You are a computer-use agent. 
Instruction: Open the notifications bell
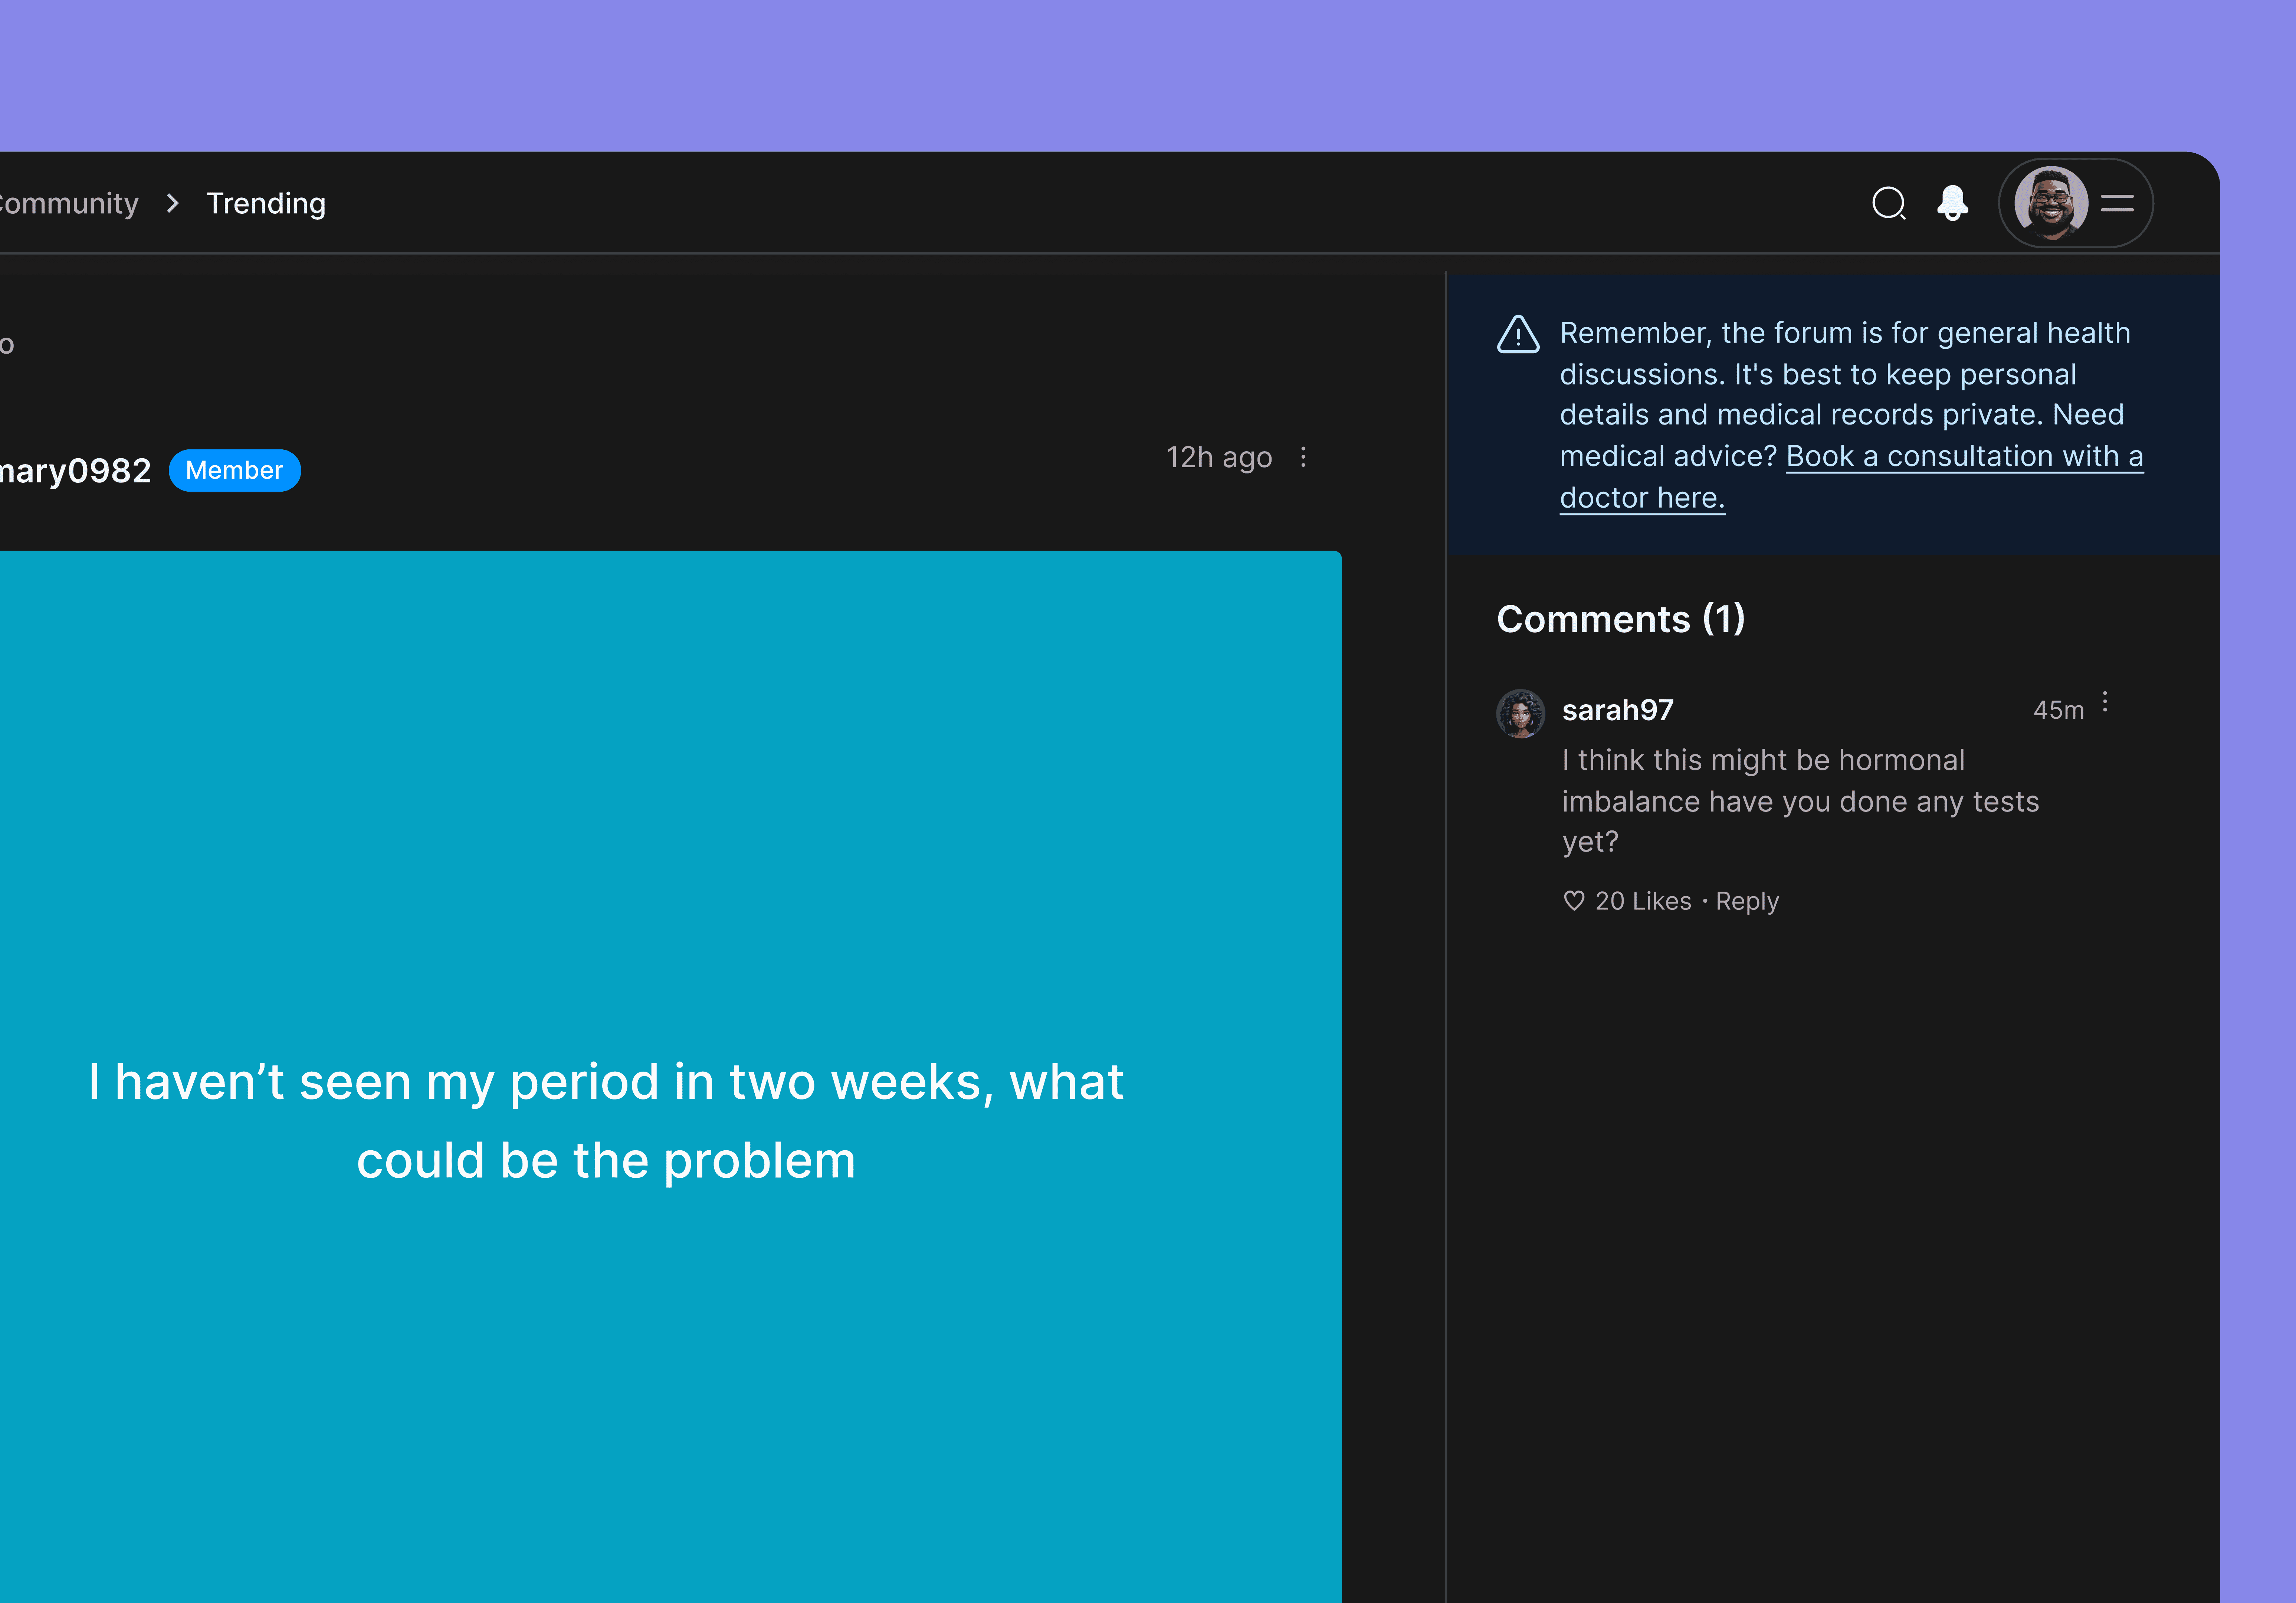coord(1952,203)
